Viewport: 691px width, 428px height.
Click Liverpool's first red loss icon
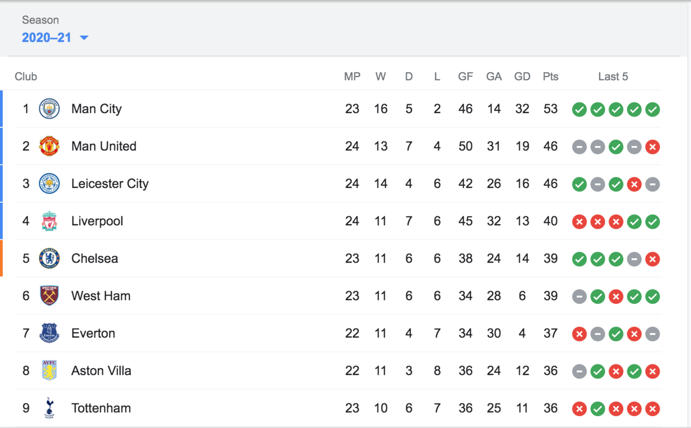(x=579, y=222)
